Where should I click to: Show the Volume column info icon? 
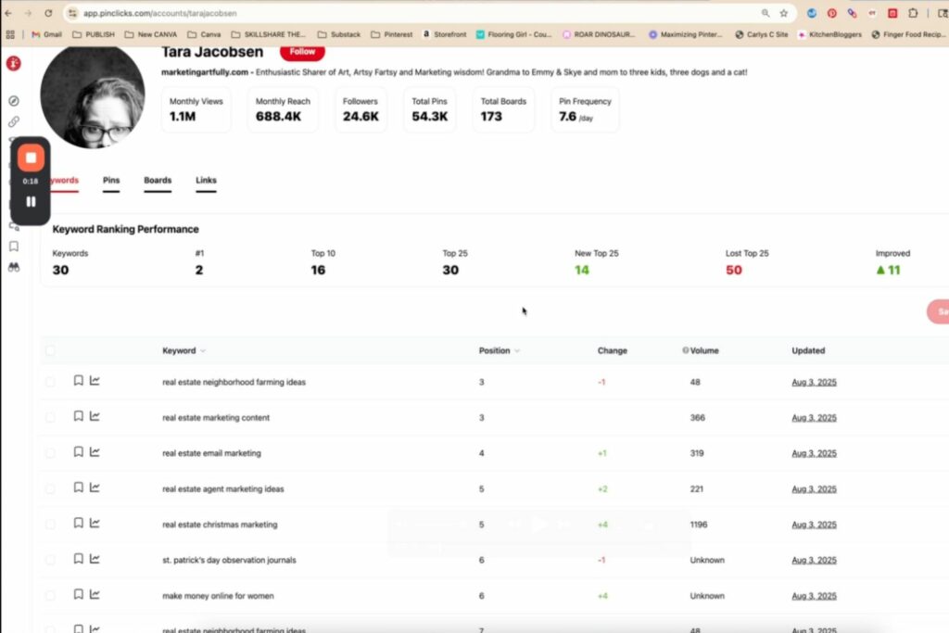click(685, 350)
